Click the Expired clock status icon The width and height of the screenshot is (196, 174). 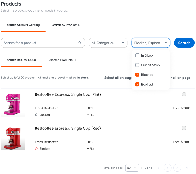coord(36,115)
